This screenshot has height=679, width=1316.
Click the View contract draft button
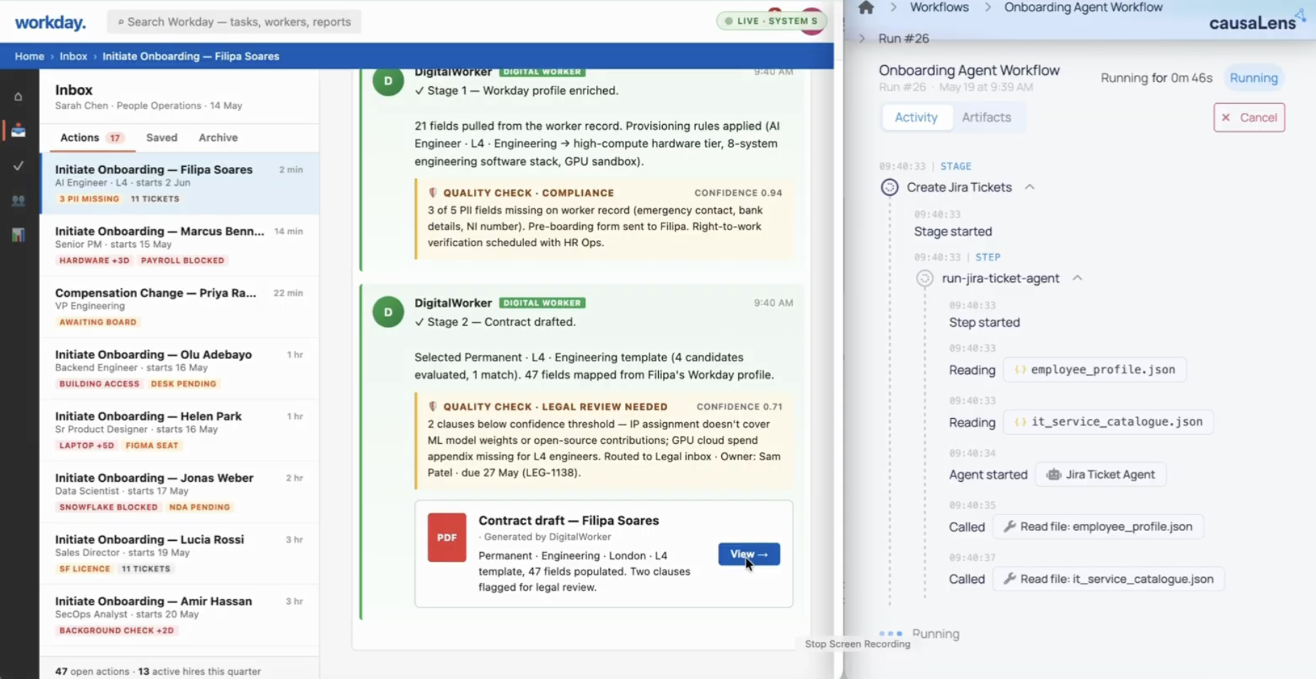click(x=749, y=554)
